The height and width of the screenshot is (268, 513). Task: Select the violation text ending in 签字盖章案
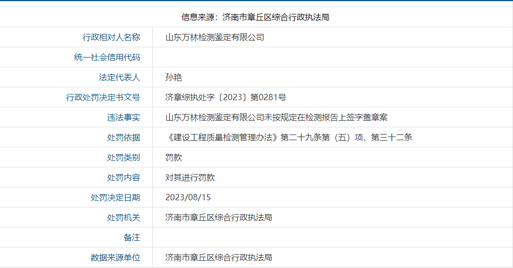pos(276,117)
